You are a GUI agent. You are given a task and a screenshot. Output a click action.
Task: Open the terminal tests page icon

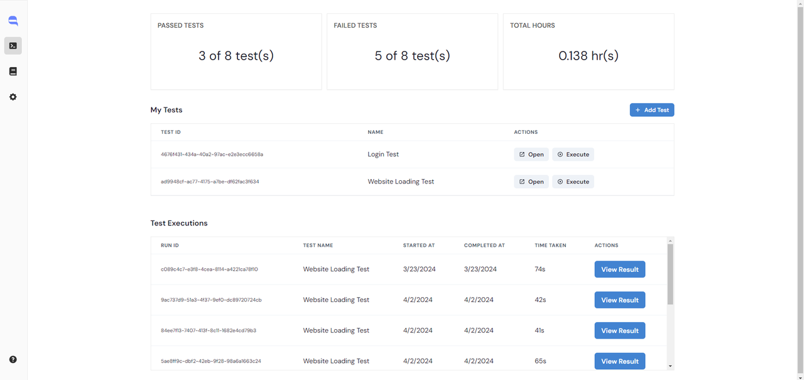13,45
